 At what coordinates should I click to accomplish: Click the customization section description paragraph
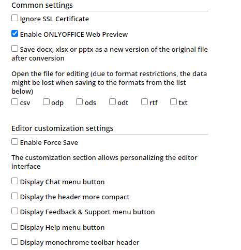coord(104,162)
